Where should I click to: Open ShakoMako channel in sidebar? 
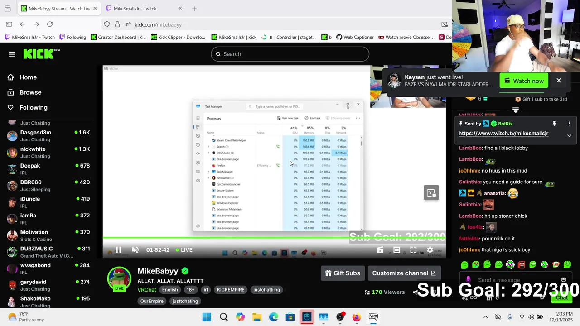click(48, 302)
